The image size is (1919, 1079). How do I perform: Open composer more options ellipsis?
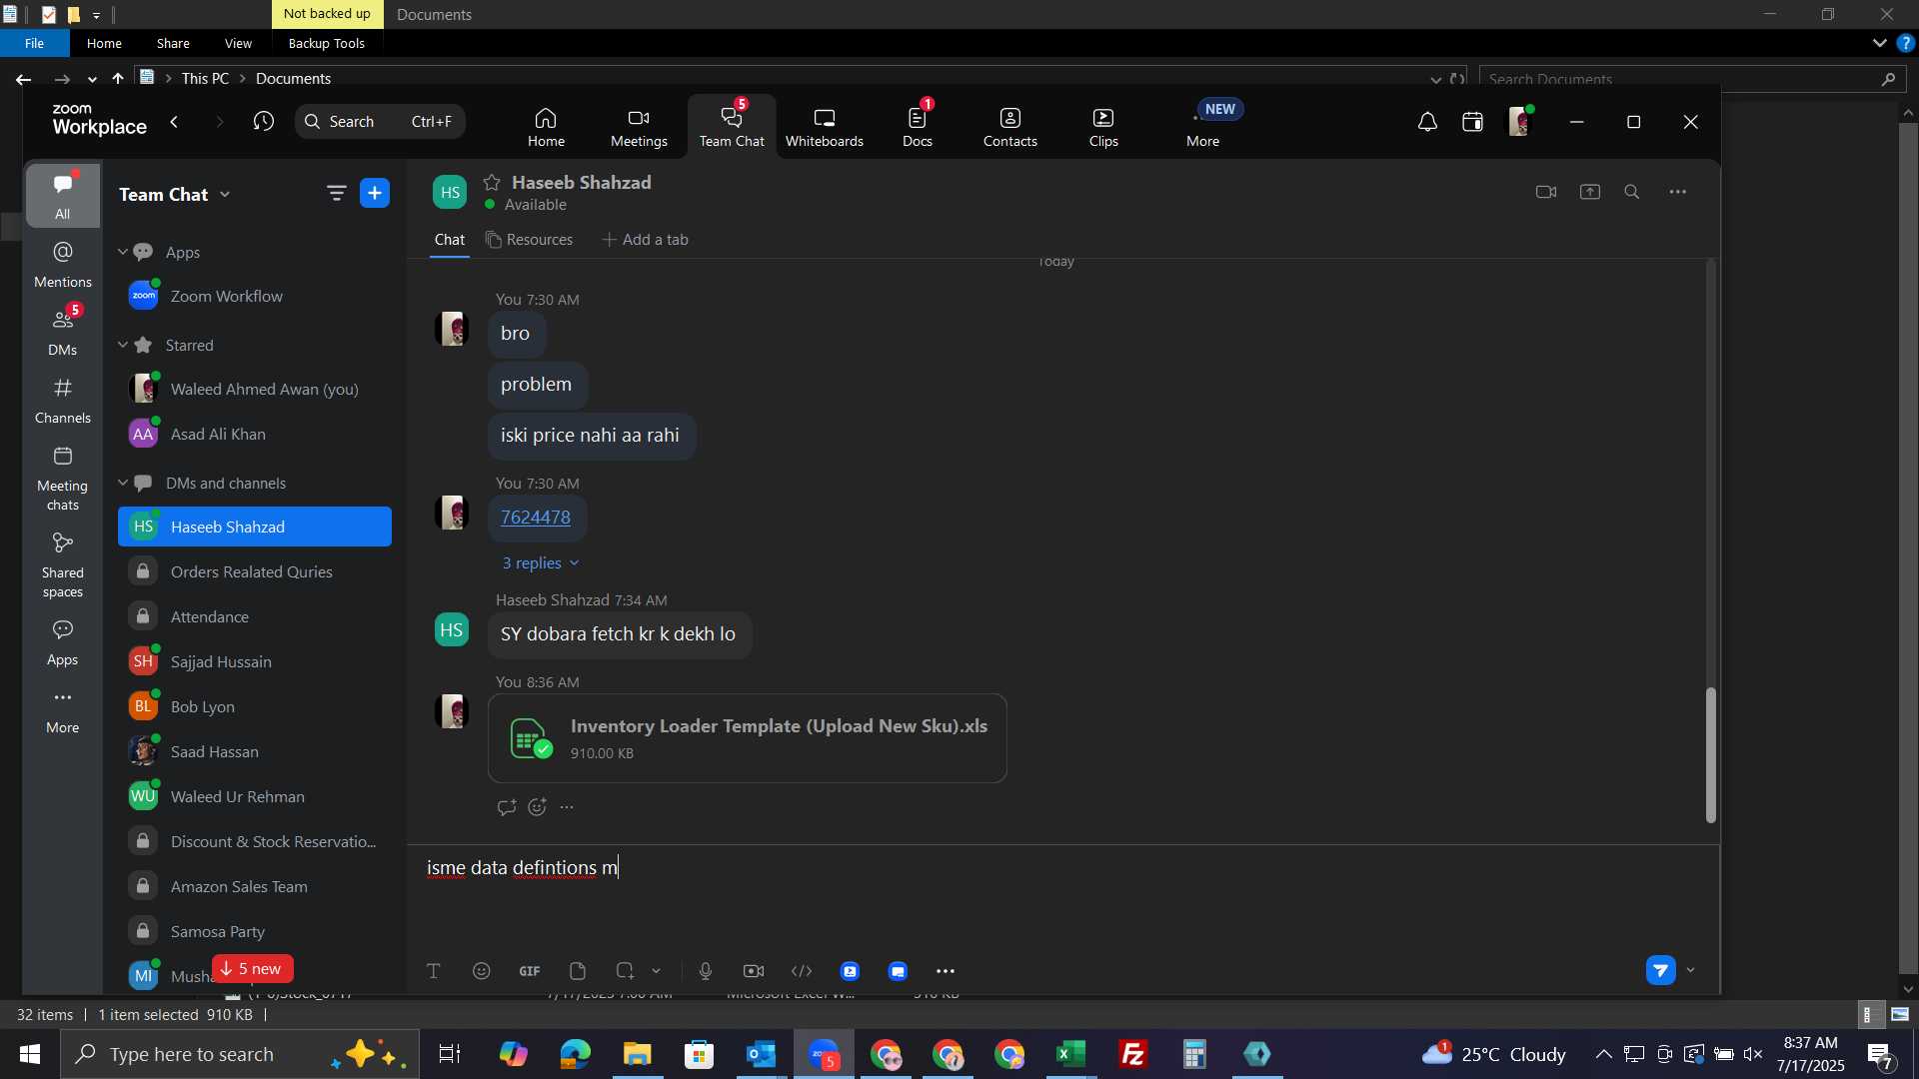click(x=946, y=971)
